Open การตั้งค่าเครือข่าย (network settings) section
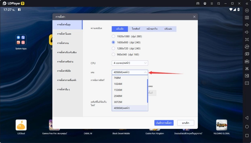 click(67, 62)
